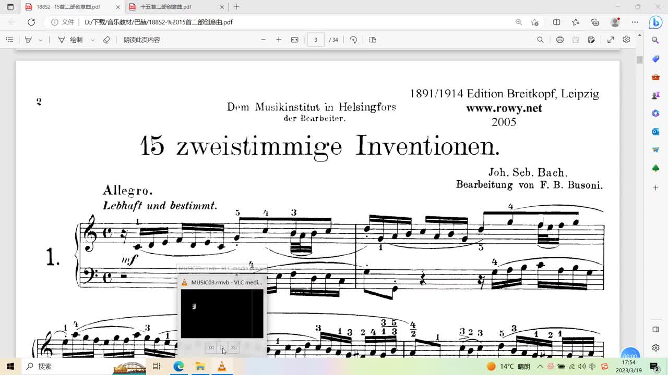Select the 绘制 draw tool

click(x=70, y=40)
